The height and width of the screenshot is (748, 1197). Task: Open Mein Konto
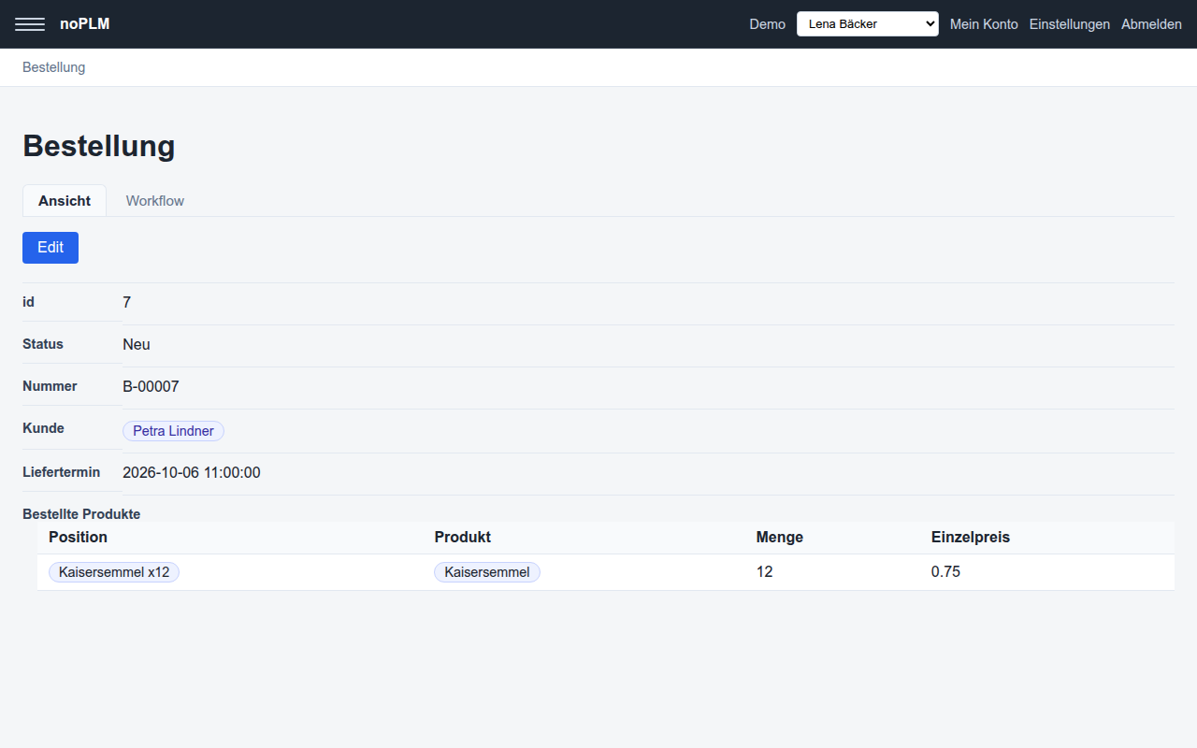coord(984,24)
